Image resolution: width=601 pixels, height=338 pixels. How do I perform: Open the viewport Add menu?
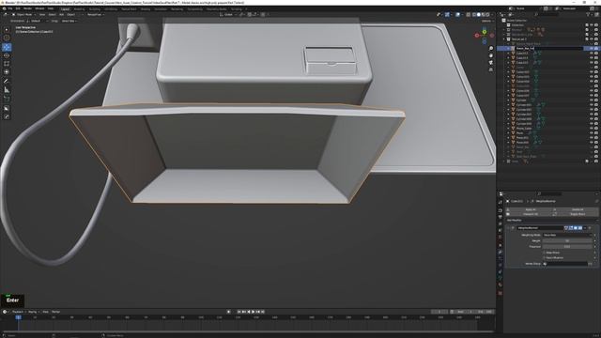pyautogui.click(x=61, y=15)
